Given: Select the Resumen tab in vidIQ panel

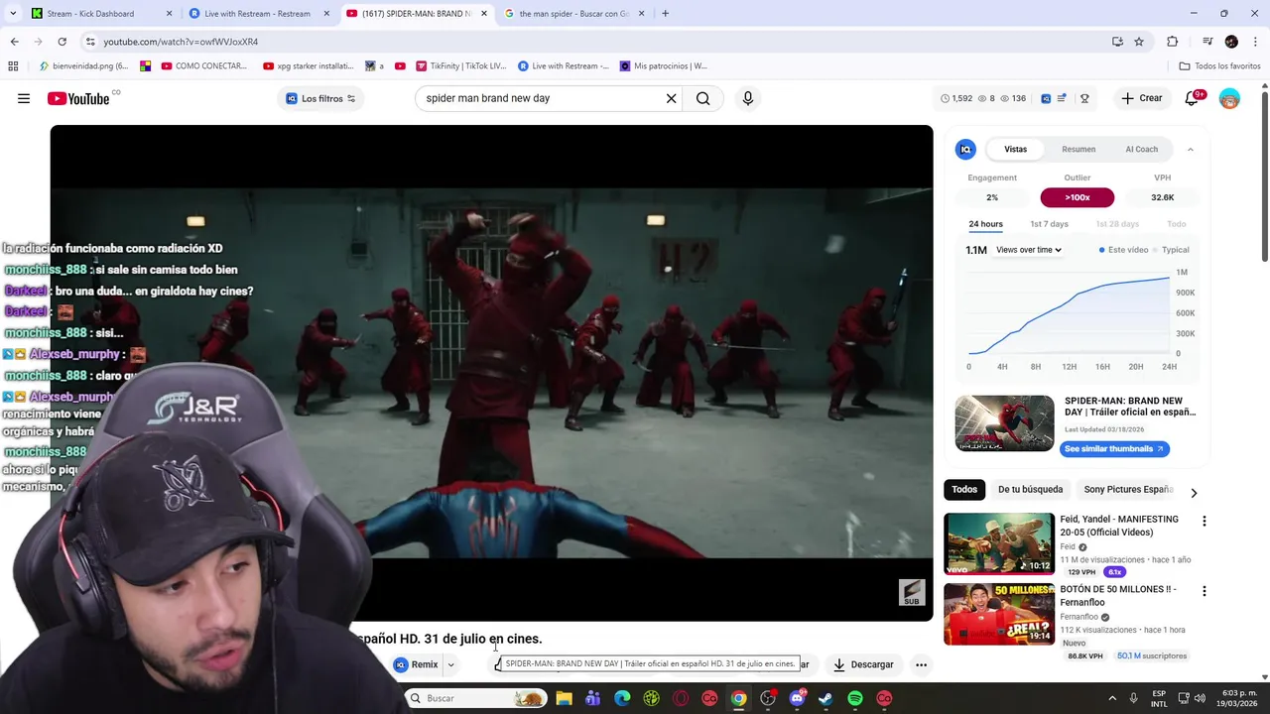Looking at the screenshot, I should coord(1079,149).
